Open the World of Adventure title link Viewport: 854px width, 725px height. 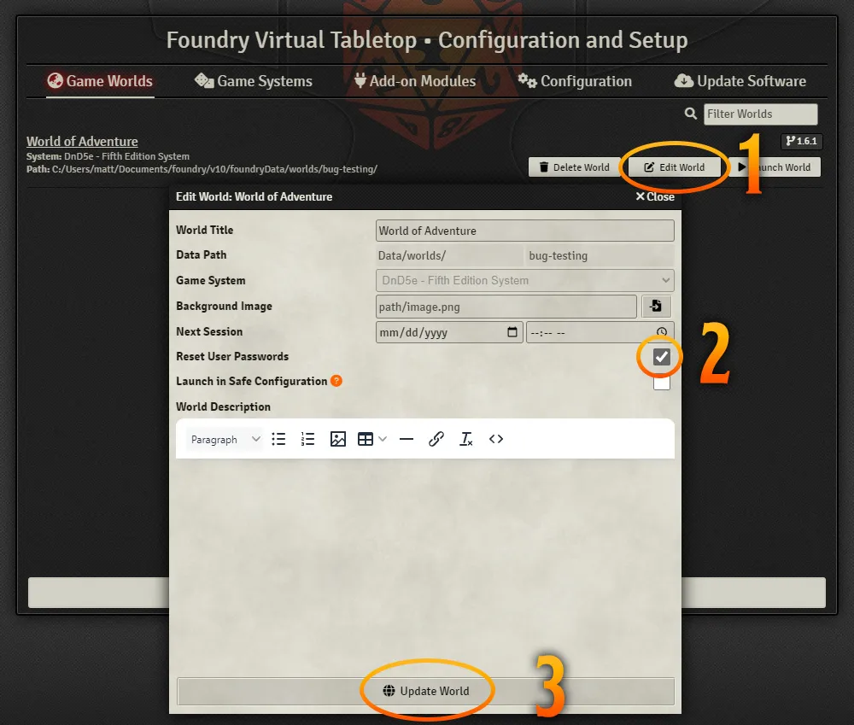point(82,141)
